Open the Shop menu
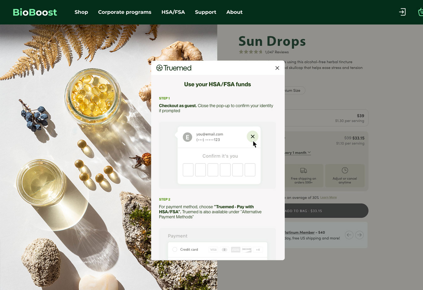 [81, 12]
